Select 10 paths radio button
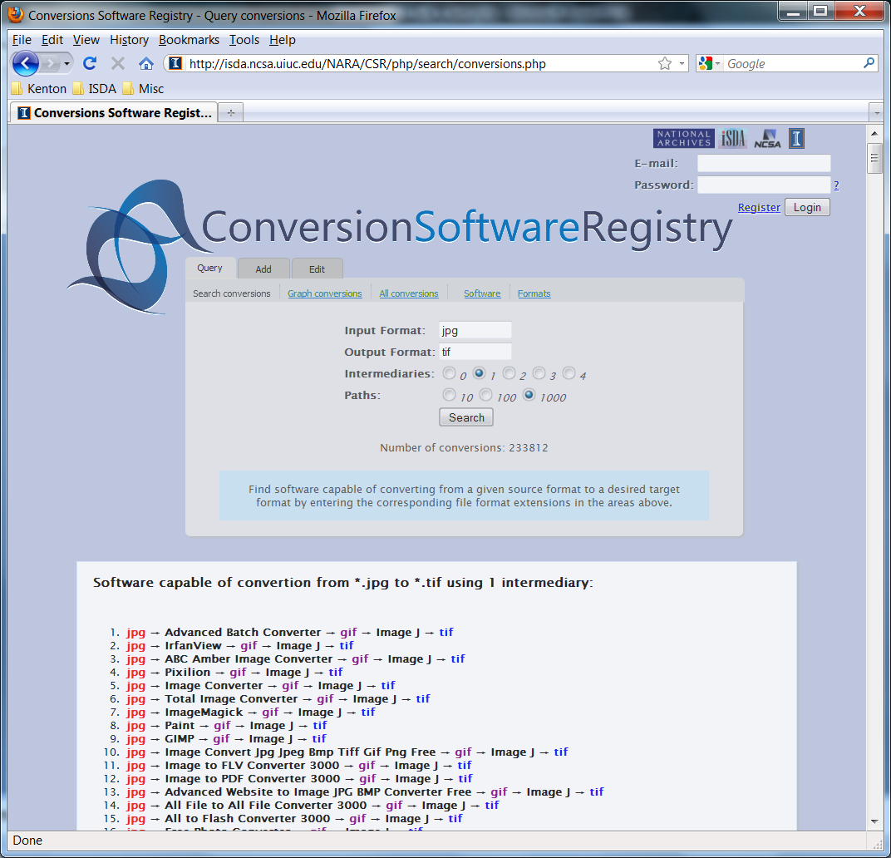 point(449,395)
